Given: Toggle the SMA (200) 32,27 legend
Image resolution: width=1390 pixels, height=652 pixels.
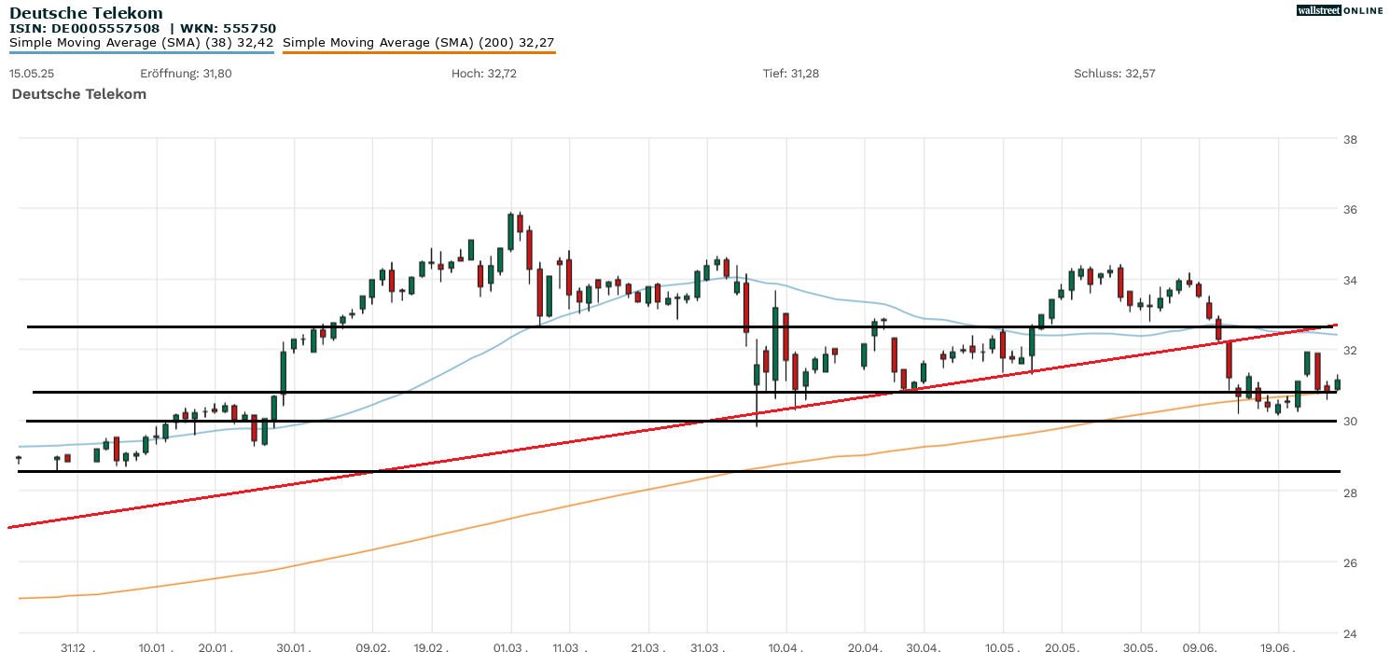Looking at the screenshot, I should pyautogui.click(x=418, y=43).
